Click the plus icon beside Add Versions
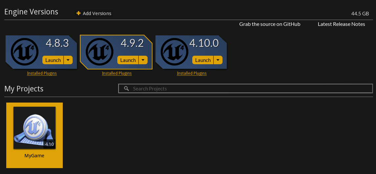376x174 pixels. click(x=79, y=13)
